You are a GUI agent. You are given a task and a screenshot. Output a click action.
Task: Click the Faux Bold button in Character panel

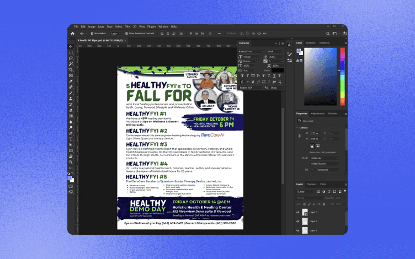pyautogui.click(x=242, y=76)
